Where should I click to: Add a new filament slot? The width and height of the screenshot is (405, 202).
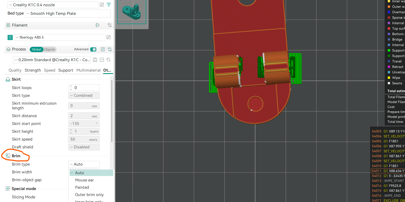tap(98, 25)
